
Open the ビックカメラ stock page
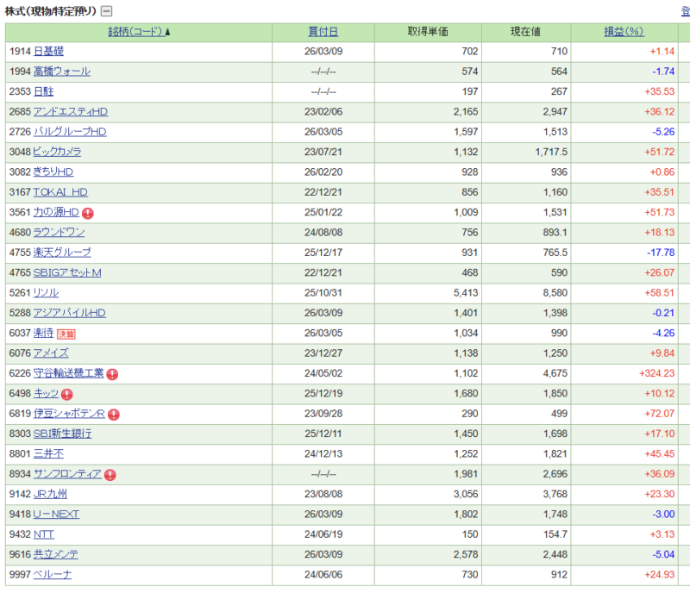57,152
